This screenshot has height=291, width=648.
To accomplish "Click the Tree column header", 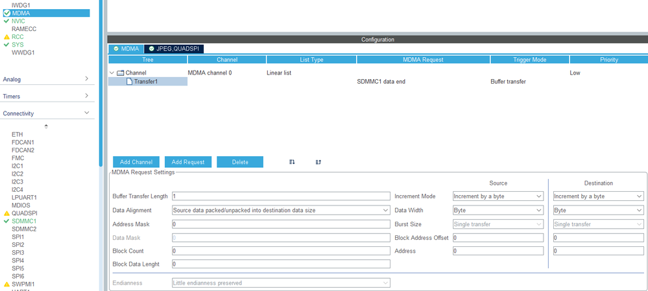I will pyautogui.click(x=147, y=60).
